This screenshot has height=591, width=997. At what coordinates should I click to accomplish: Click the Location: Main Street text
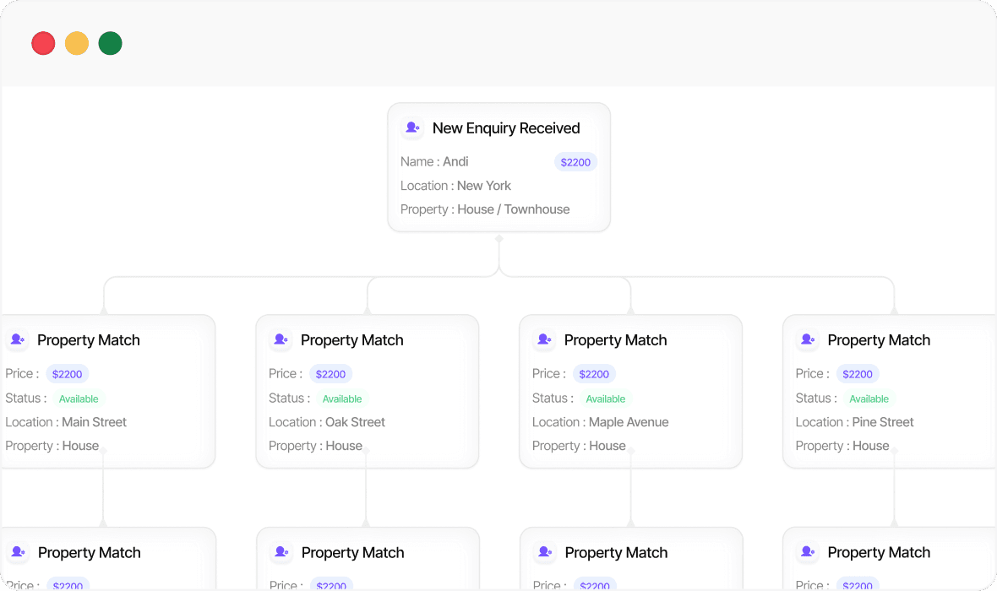click(x=66, y=422)
